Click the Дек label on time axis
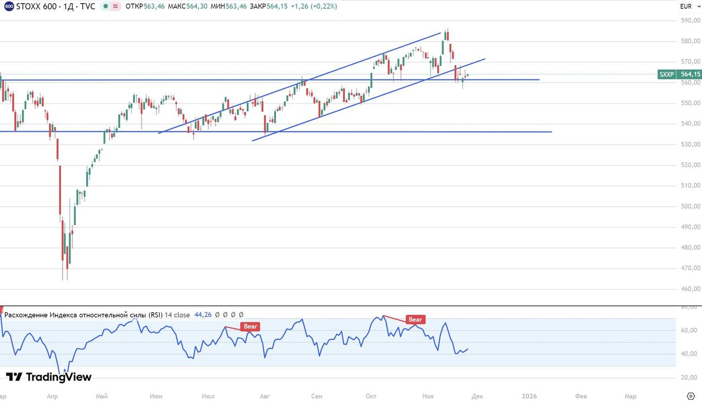 [x=477, y=396]
